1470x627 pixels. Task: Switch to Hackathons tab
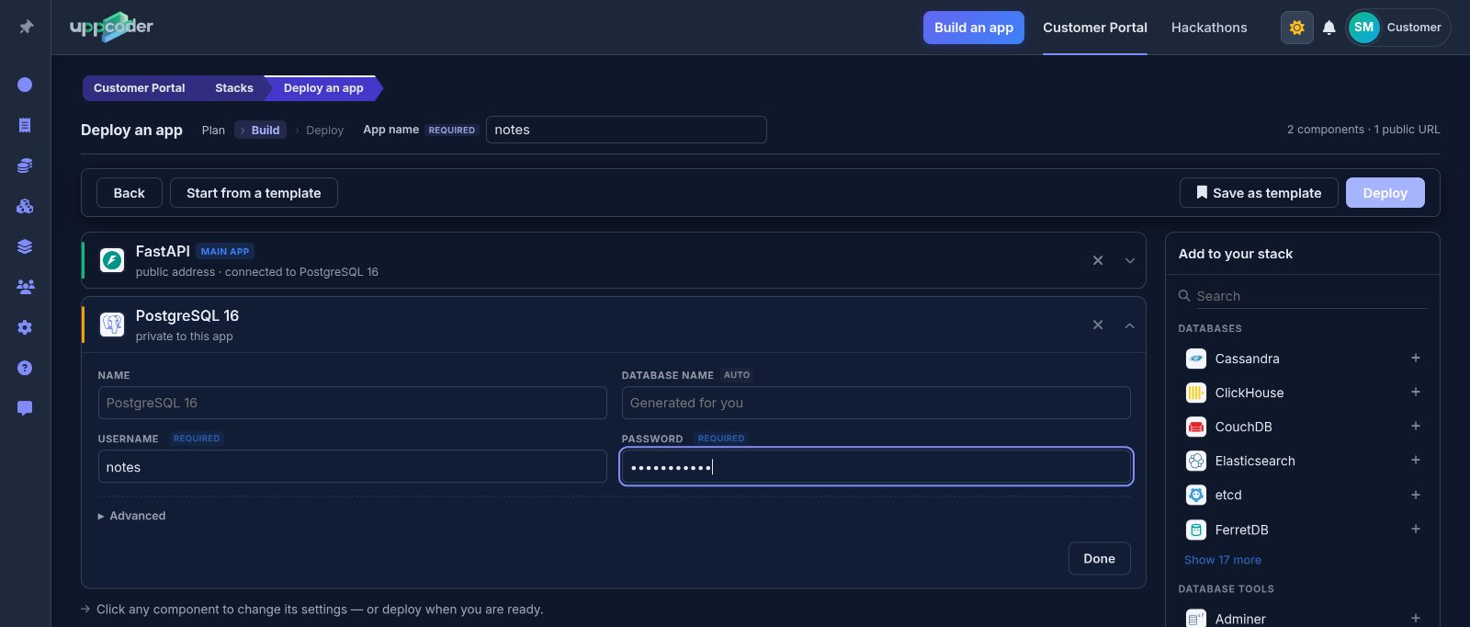[x=1209, y=28]
